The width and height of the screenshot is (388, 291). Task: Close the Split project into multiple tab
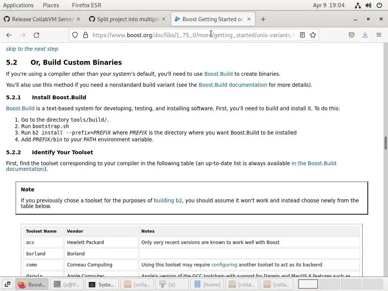[x=164, y=19]
